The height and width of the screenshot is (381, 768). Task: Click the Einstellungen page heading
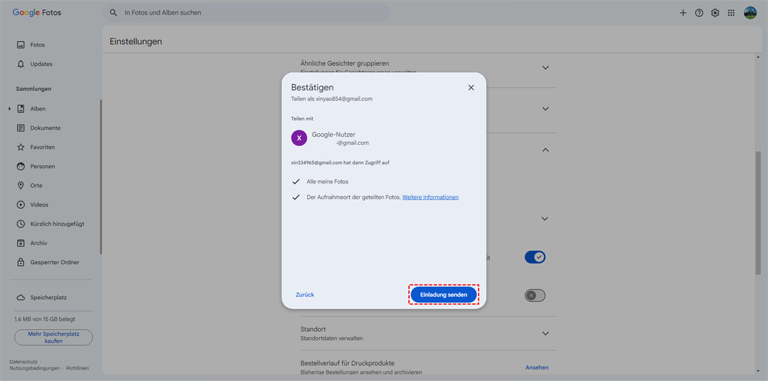pos(136,42)
